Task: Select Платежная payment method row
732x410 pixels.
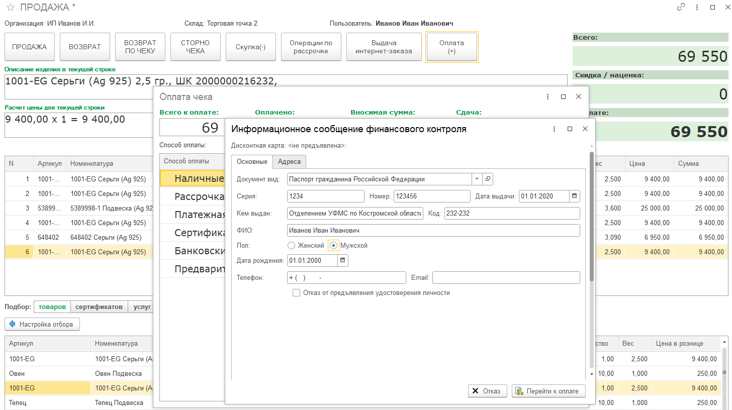Action: click(x=193, y=215)
